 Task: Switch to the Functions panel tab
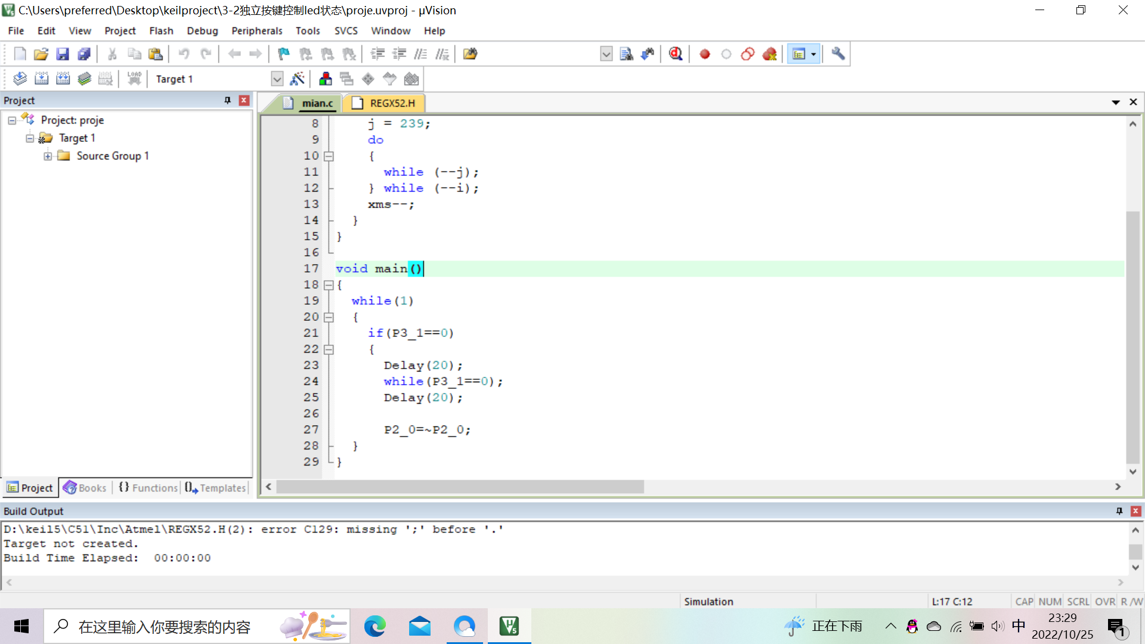click(148, 488)
